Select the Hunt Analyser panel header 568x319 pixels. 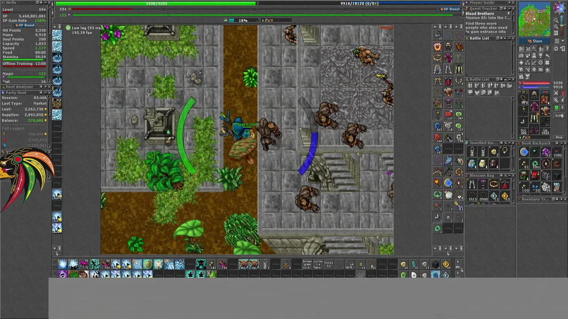[26, 87]
